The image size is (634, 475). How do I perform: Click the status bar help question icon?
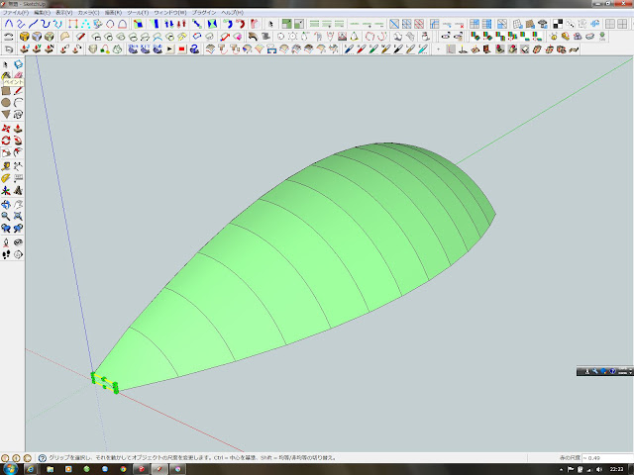tap(42, 458)
